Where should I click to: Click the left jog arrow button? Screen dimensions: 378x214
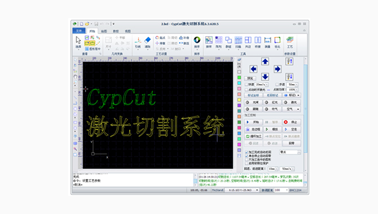[253, 69]
